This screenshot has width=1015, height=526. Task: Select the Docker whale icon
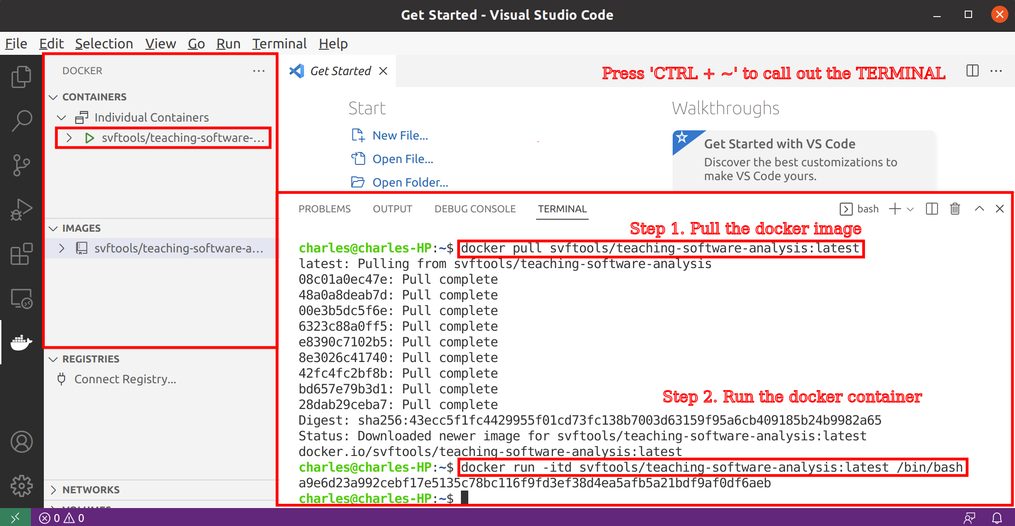21,342
